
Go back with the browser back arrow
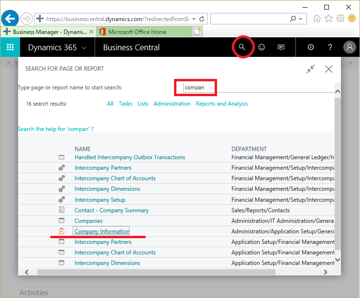pyautogui.click(x=10, y=19)
